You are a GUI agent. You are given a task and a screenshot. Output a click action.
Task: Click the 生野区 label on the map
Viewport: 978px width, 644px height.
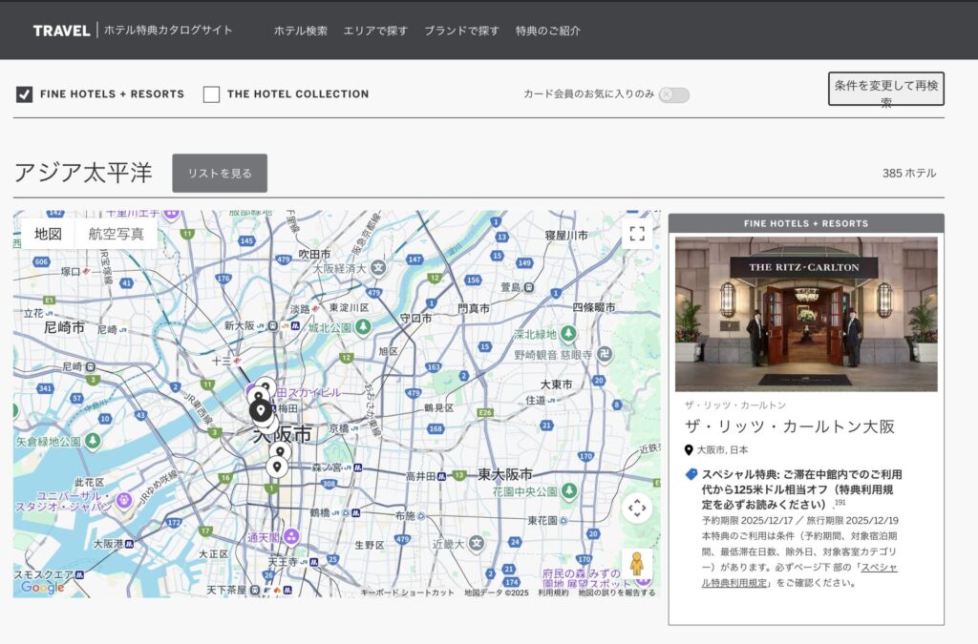point(370,545)
